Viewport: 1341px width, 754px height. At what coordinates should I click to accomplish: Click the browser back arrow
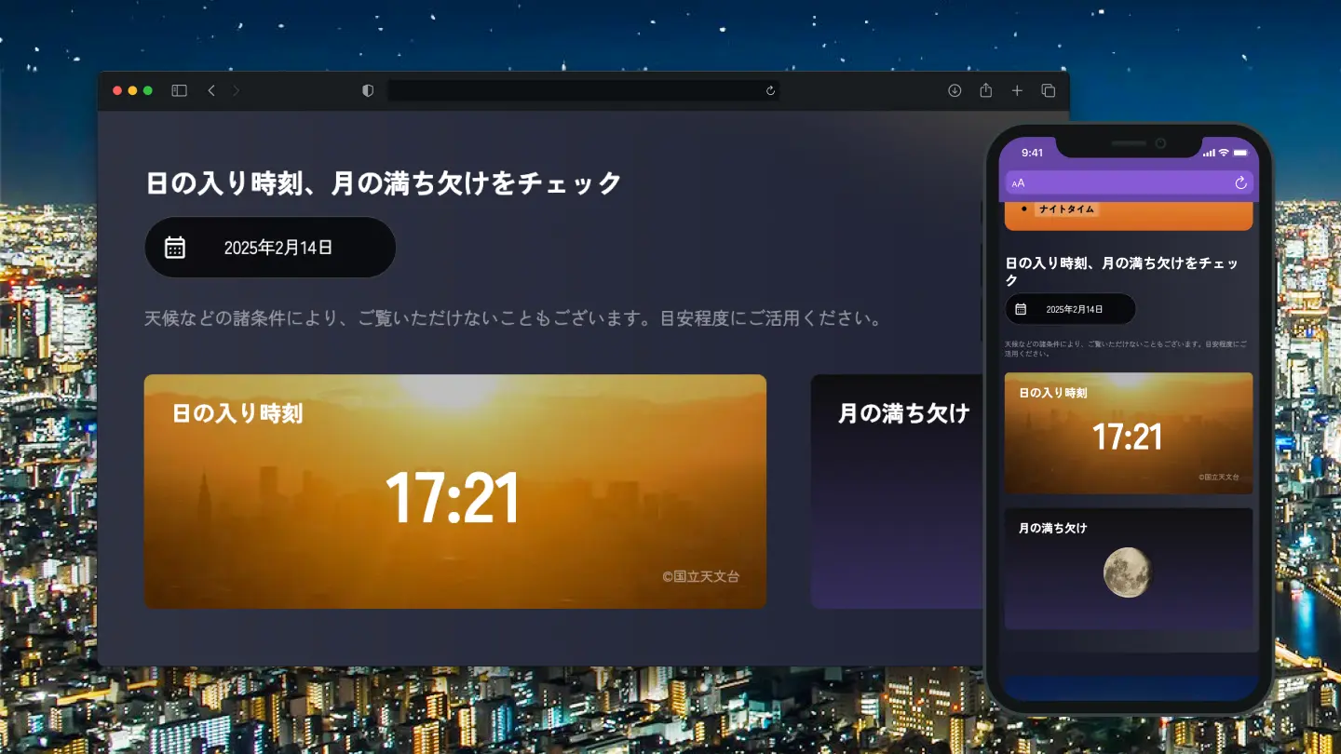point(211,90)
